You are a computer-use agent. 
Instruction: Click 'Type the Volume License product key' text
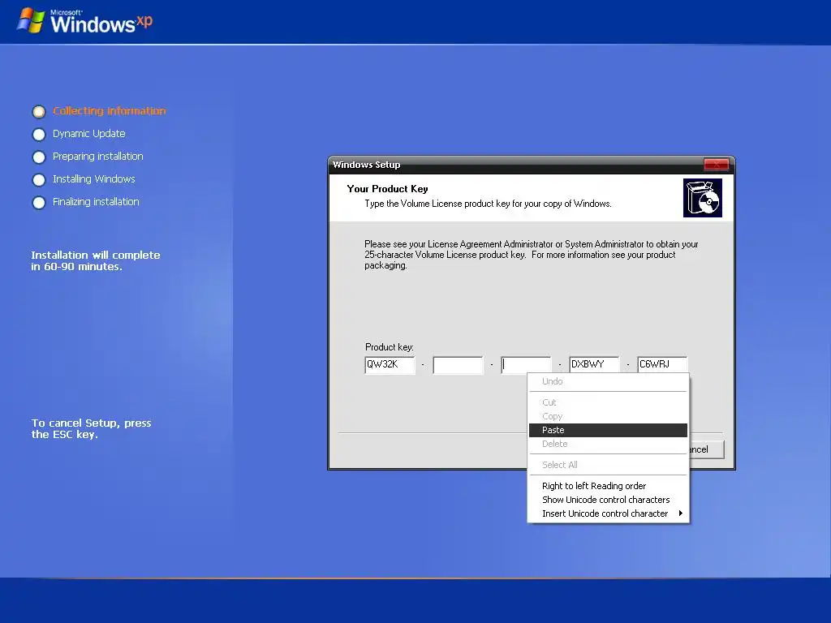pos(488,204)
